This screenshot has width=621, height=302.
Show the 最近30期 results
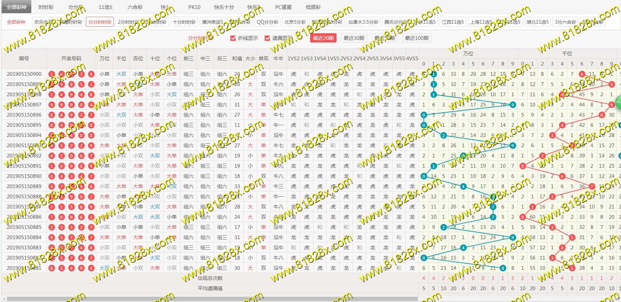354,38
